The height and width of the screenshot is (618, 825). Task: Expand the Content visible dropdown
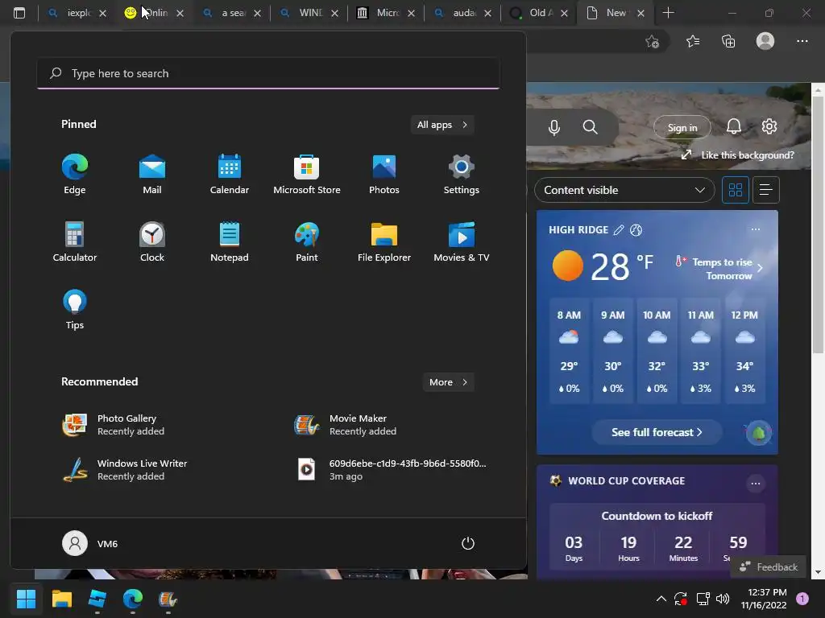coord(624,190)
